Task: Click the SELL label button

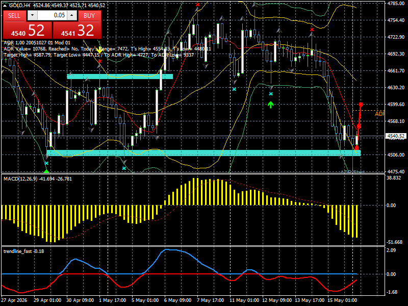Action: [x=14, y=16]
